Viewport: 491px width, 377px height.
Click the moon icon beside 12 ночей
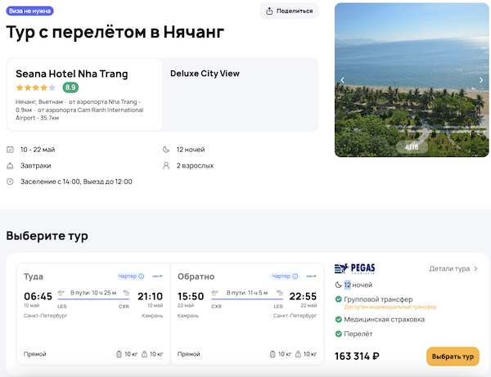coord(167,150)
